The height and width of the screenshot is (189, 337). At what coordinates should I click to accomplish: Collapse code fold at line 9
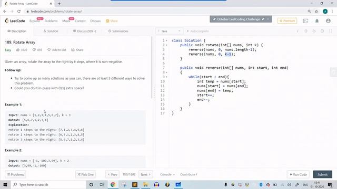[x=166, y=77]
